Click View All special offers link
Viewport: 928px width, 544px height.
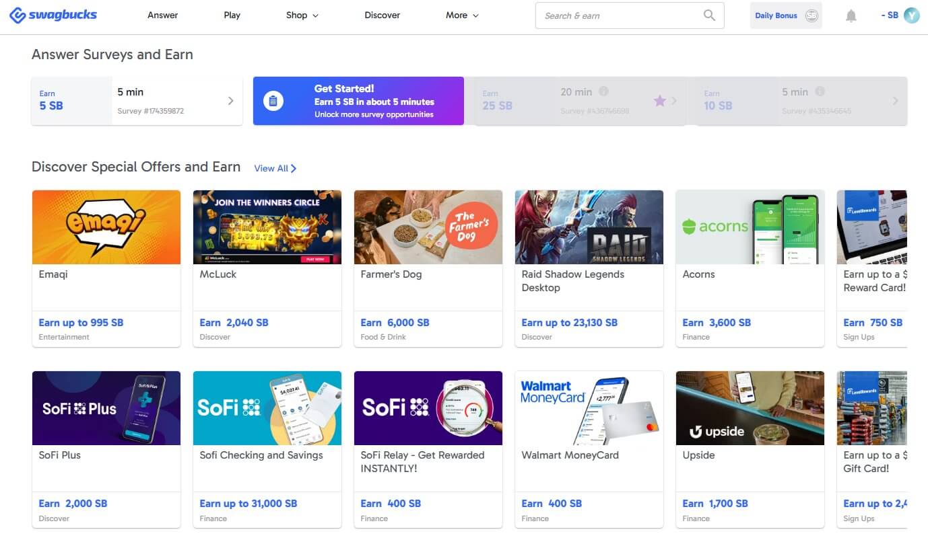click(275, 168)
